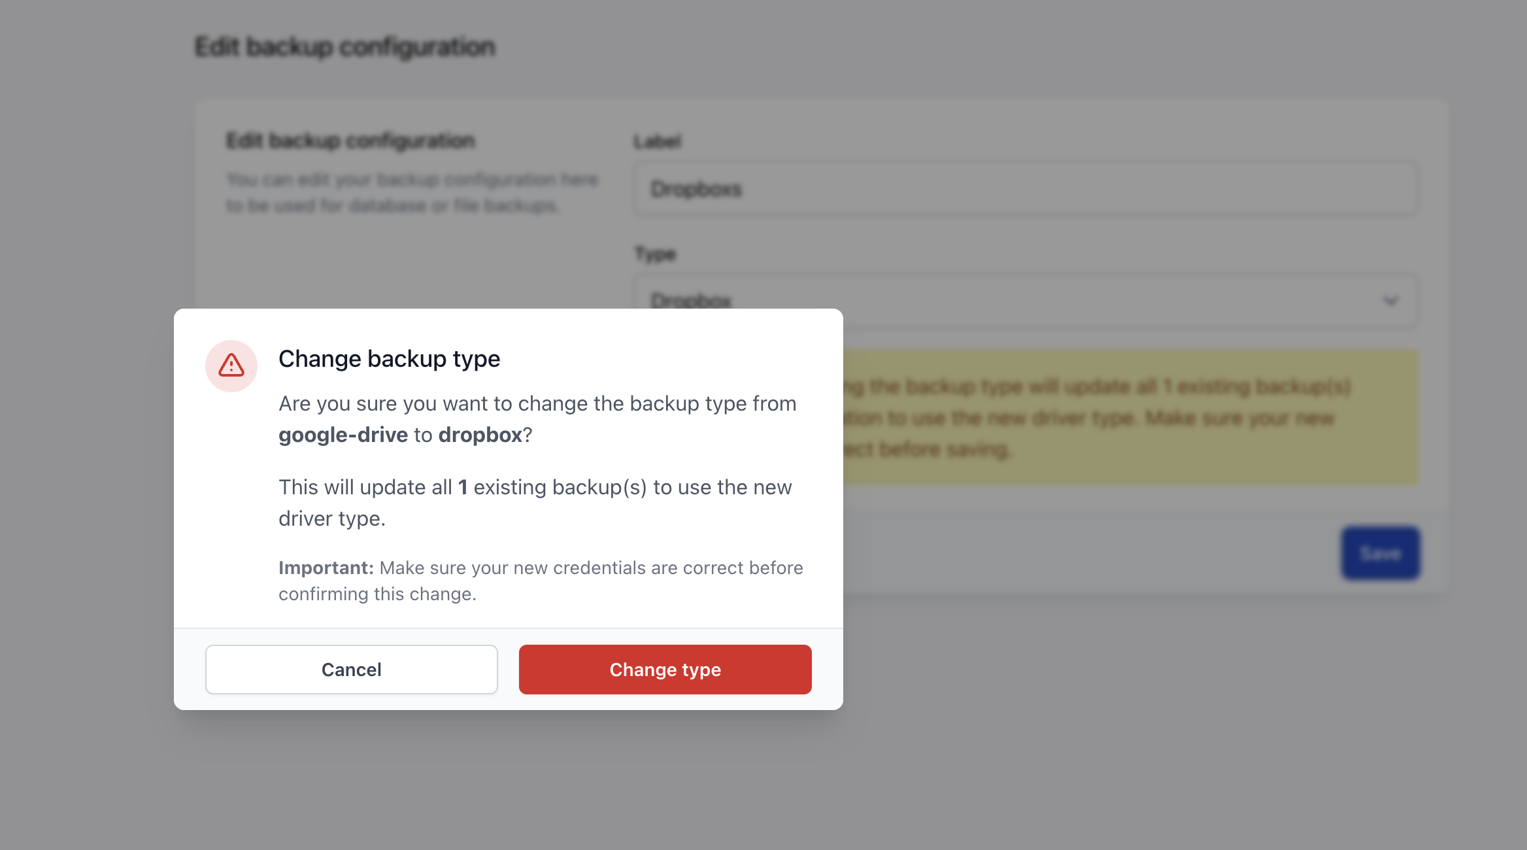Click the blurred blue Save button
Viewport: 1527px width, 850px height.
(x=1381, y=553)
